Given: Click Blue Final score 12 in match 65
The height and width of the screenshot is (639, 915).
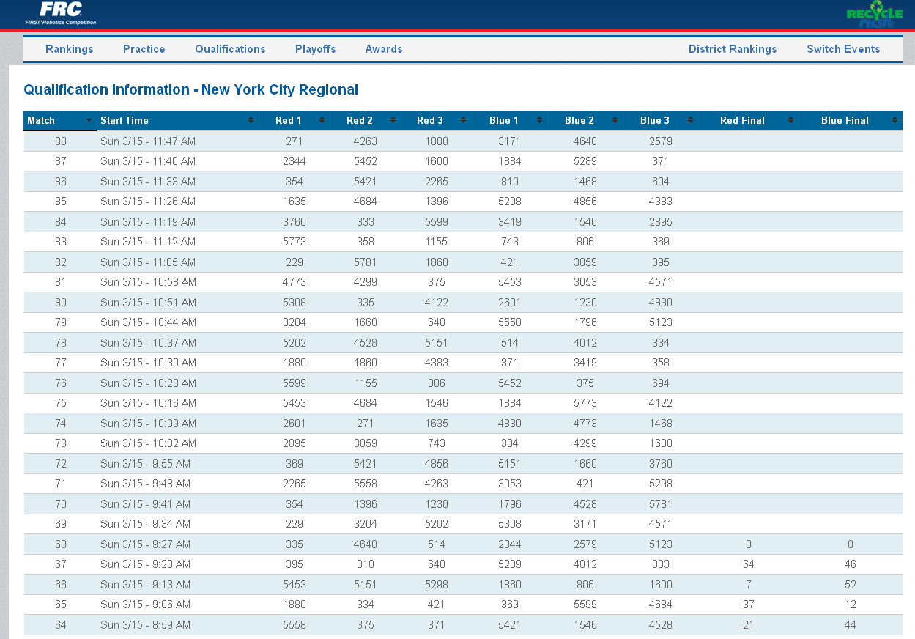Looking at the screenshot, I should click(x=850, y=605).
